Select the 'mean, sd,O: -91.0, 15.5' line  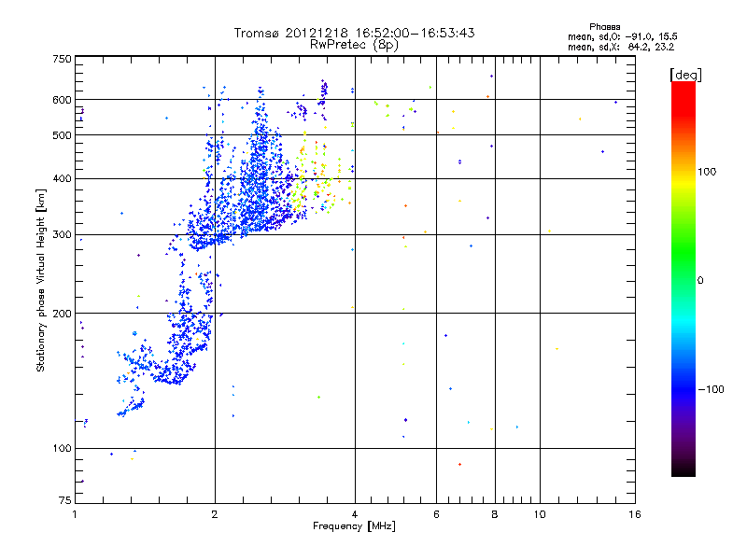pos(622,36)
